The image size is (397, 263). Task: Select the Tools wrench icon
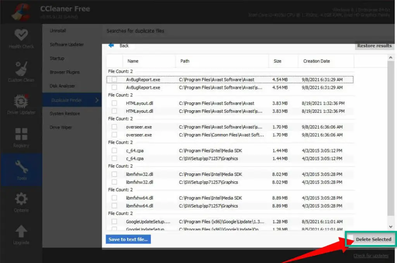(22, 167)
